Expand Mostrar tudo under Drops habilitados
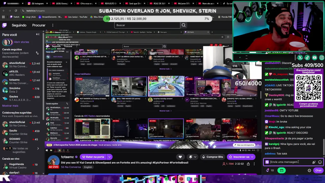Image resolution: width=325 pixels, height=183 pixels. pos(165,111)
